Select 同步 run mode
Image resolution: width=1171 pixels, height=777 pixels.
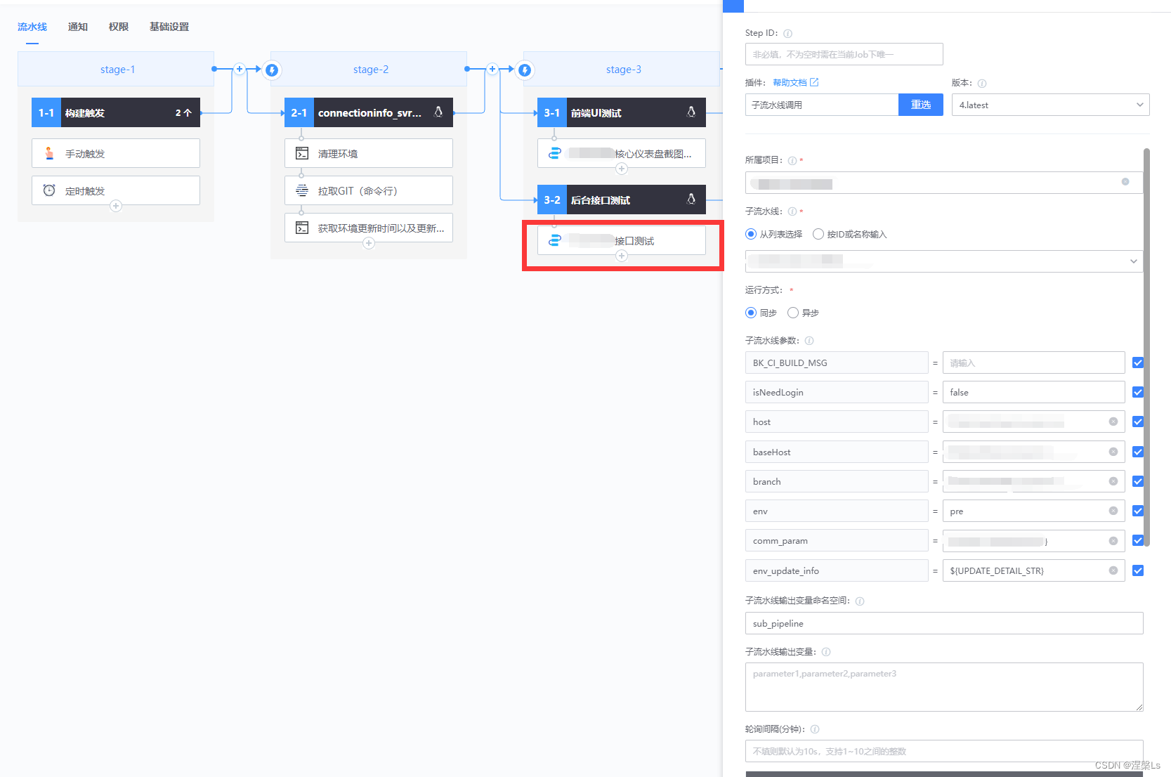751,313
